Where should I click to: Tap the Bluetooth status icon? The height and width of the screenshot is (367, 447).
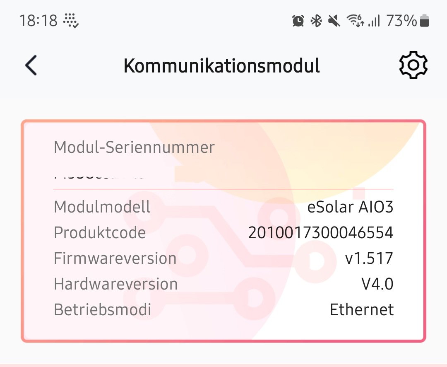(x=317, y=21)
